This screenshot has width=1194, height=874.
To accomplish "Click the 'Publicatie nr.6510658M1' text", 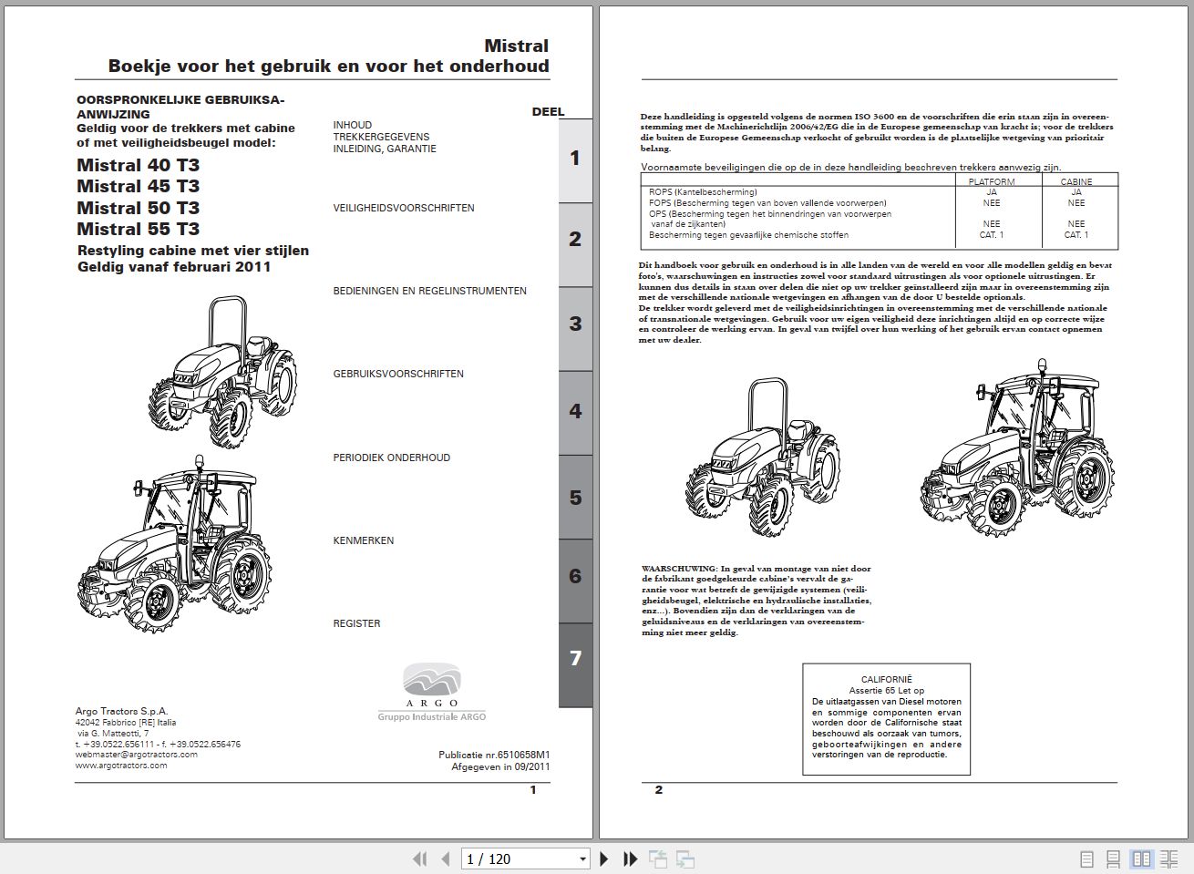I will [x=494, y=755].
